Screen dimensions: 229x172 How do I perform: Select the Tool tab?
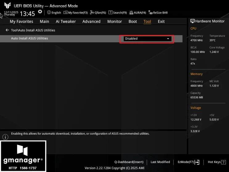coord(147,22)
